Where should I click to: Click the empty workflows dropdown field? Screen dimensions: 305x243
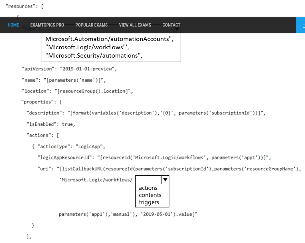pyautogui.click(x=149, y=180)
